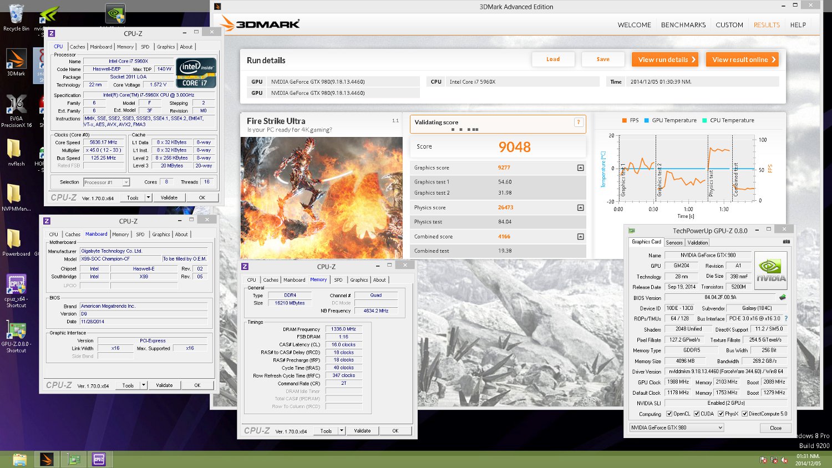Click the teal CPU Temperature legend swatch

coord(704,120)
